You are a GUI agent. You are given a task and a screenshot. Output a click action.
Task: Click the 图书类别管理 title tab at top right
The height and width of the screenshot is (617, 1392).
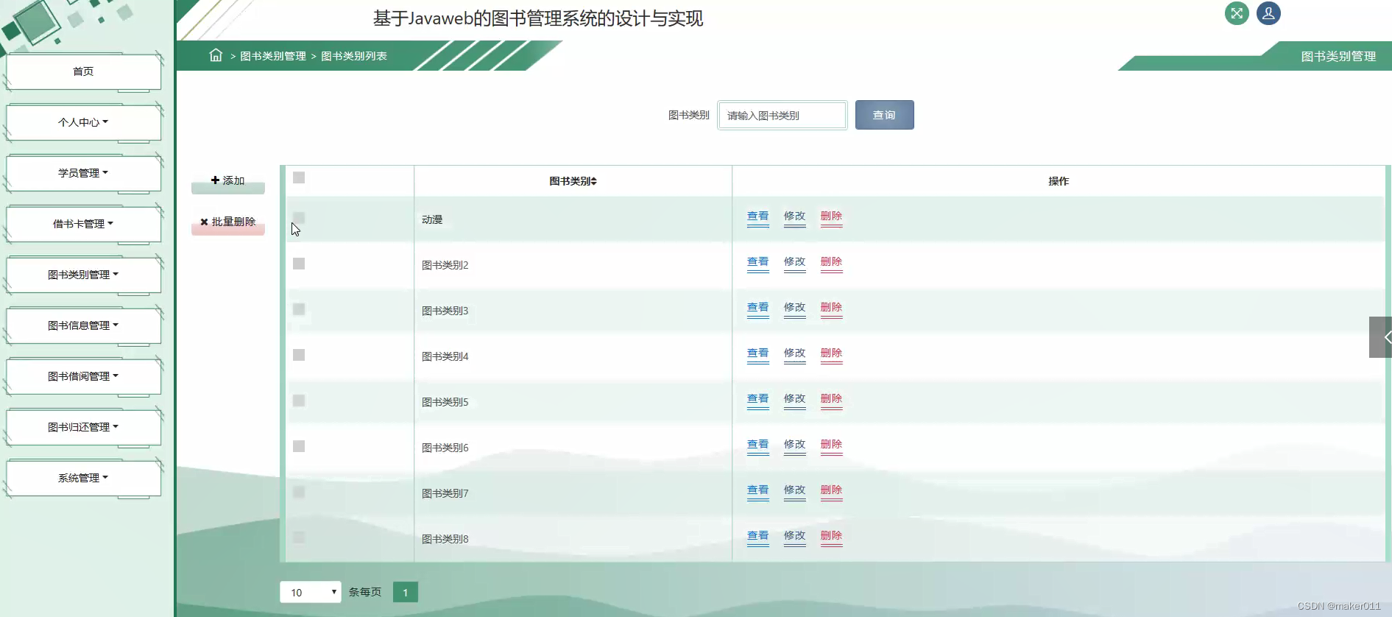tap(1338, 57)
